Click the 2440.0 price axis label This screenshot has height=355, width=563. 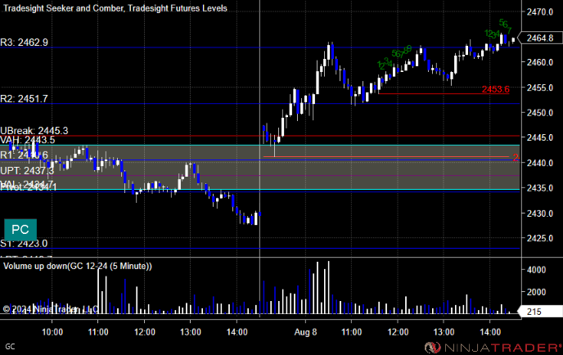[x=539, y=163]
